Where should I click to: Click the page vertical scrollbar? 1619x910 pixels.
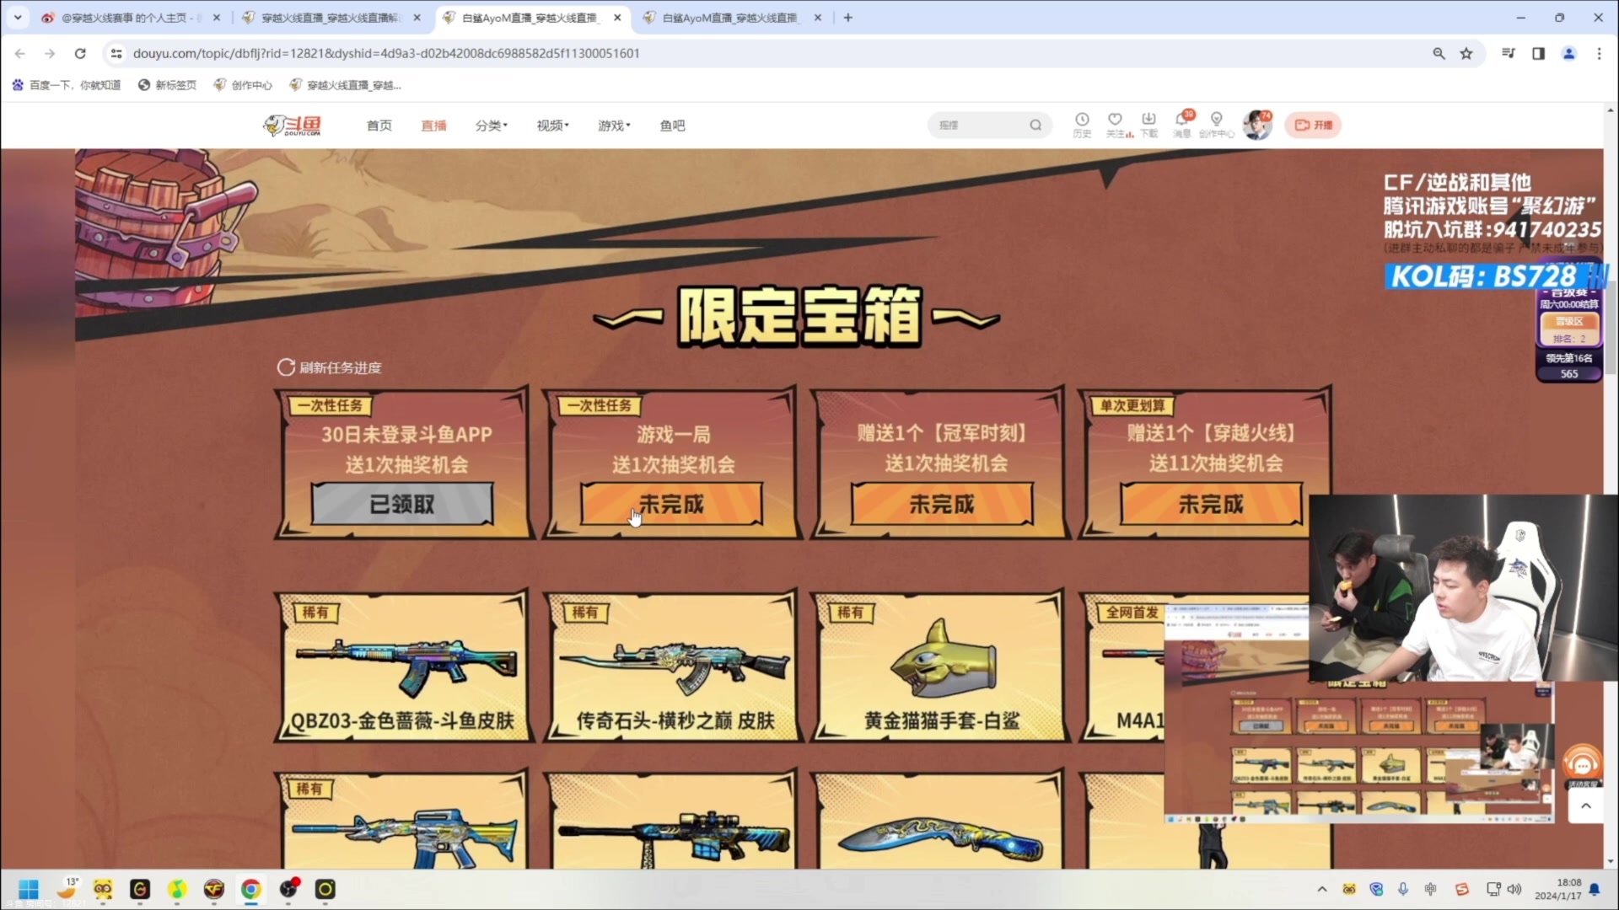click(x=1611, y=329)
